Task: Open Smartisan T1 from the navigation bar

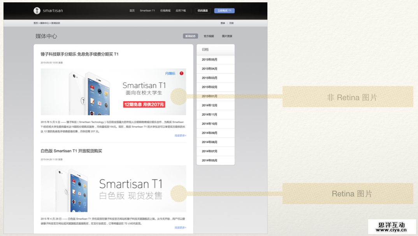Action: 147,11
